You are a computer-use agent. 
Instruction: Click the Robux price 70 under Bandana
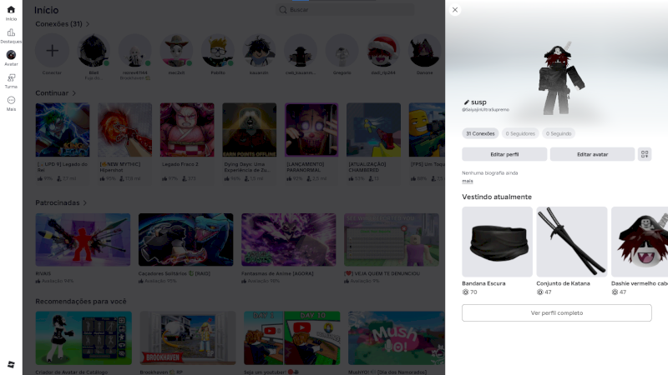(470, 292)
